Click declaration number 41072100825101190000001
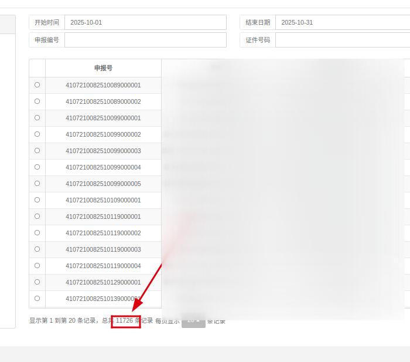 103,216
